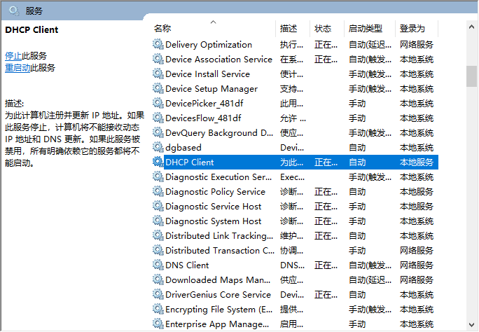Click the DriverGenius Core Service gear icon

click(x=158, y=295)
